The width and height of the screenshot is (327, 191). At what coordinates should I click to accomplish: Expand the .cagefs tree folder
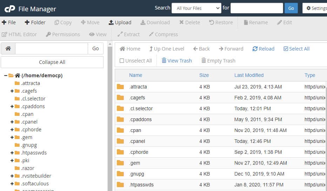(12, 91)
